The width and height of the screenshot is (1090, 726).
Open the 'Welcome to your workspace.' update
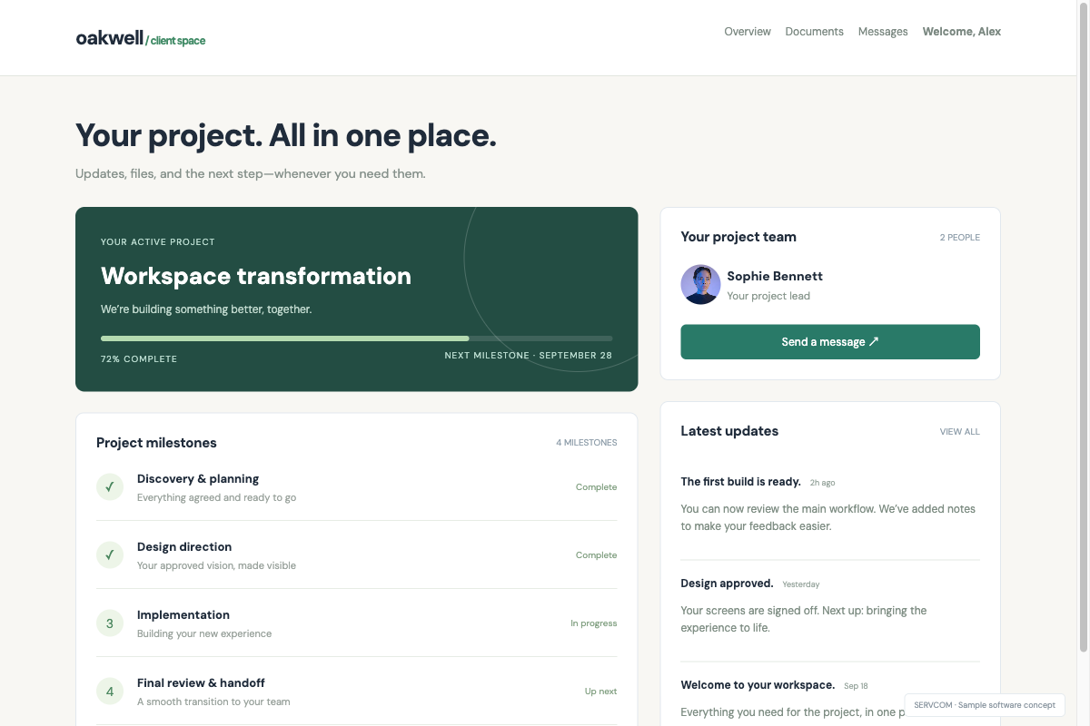coord(758,685)
